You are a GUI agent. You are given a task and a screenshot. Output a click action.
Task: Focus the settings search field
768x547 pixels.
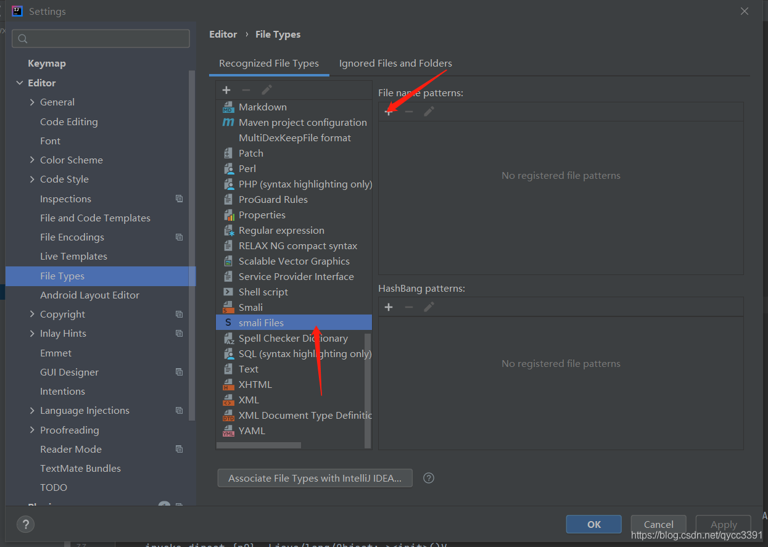[101, 38]
